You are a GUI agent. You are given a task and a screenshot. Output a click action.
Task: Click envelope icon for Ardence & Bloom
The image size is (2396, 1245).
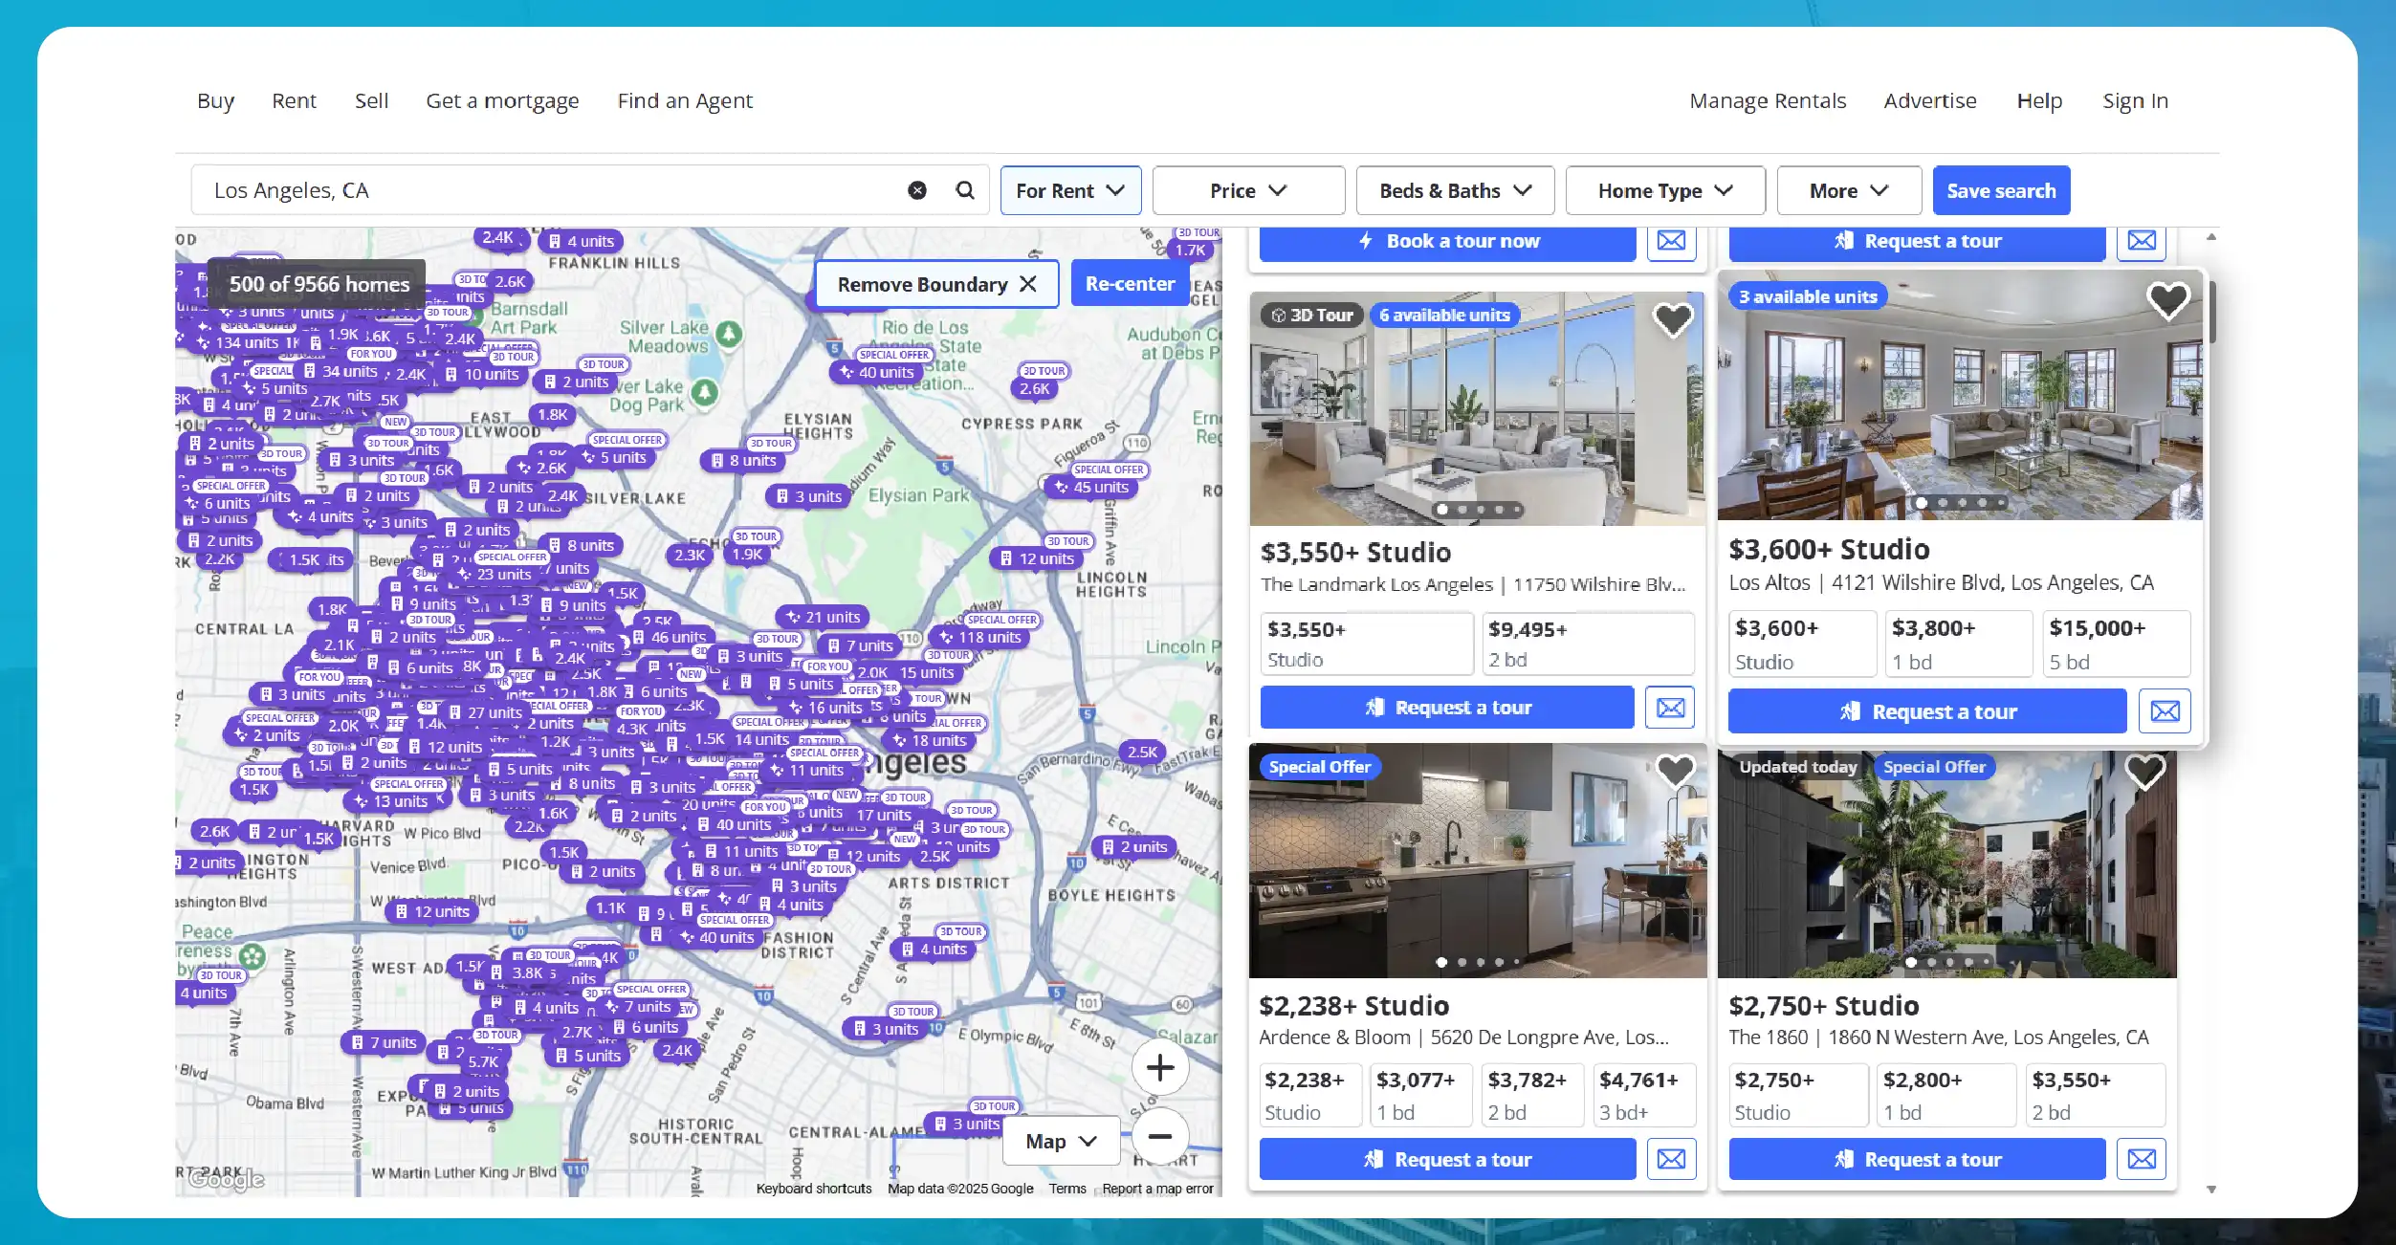pos(1671,1159)
